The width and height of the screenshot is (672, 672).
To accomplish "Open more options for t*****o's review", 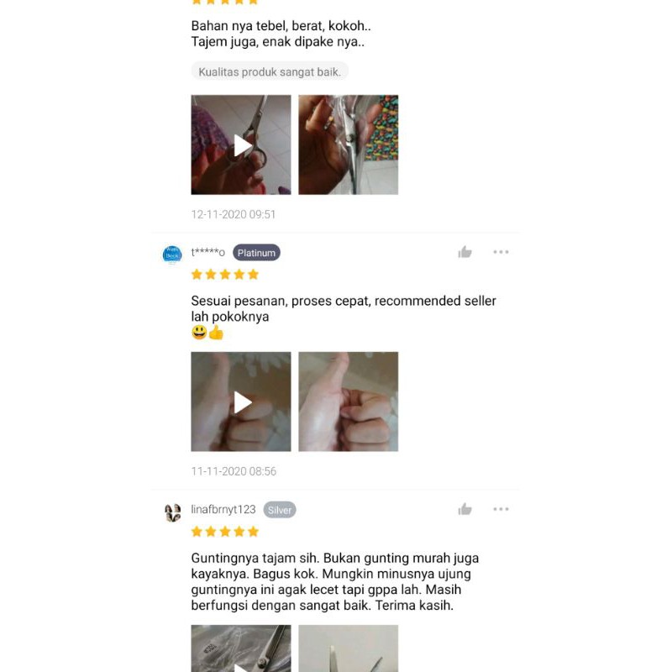I will 501,252.
